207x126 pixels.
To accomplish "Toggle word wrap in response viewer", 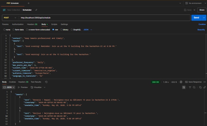I will (184, 87).
